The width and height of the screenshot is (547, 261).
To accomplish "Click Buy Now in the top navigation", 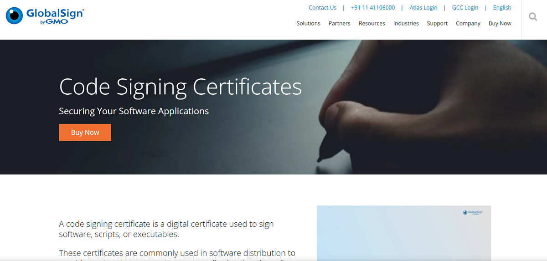I will 500,23.
